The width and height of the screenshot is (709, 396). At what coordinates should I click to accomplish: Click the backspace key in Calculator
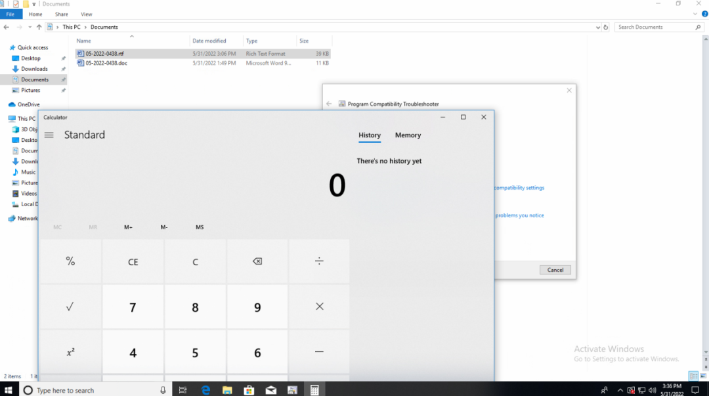[x=257, y=261]
